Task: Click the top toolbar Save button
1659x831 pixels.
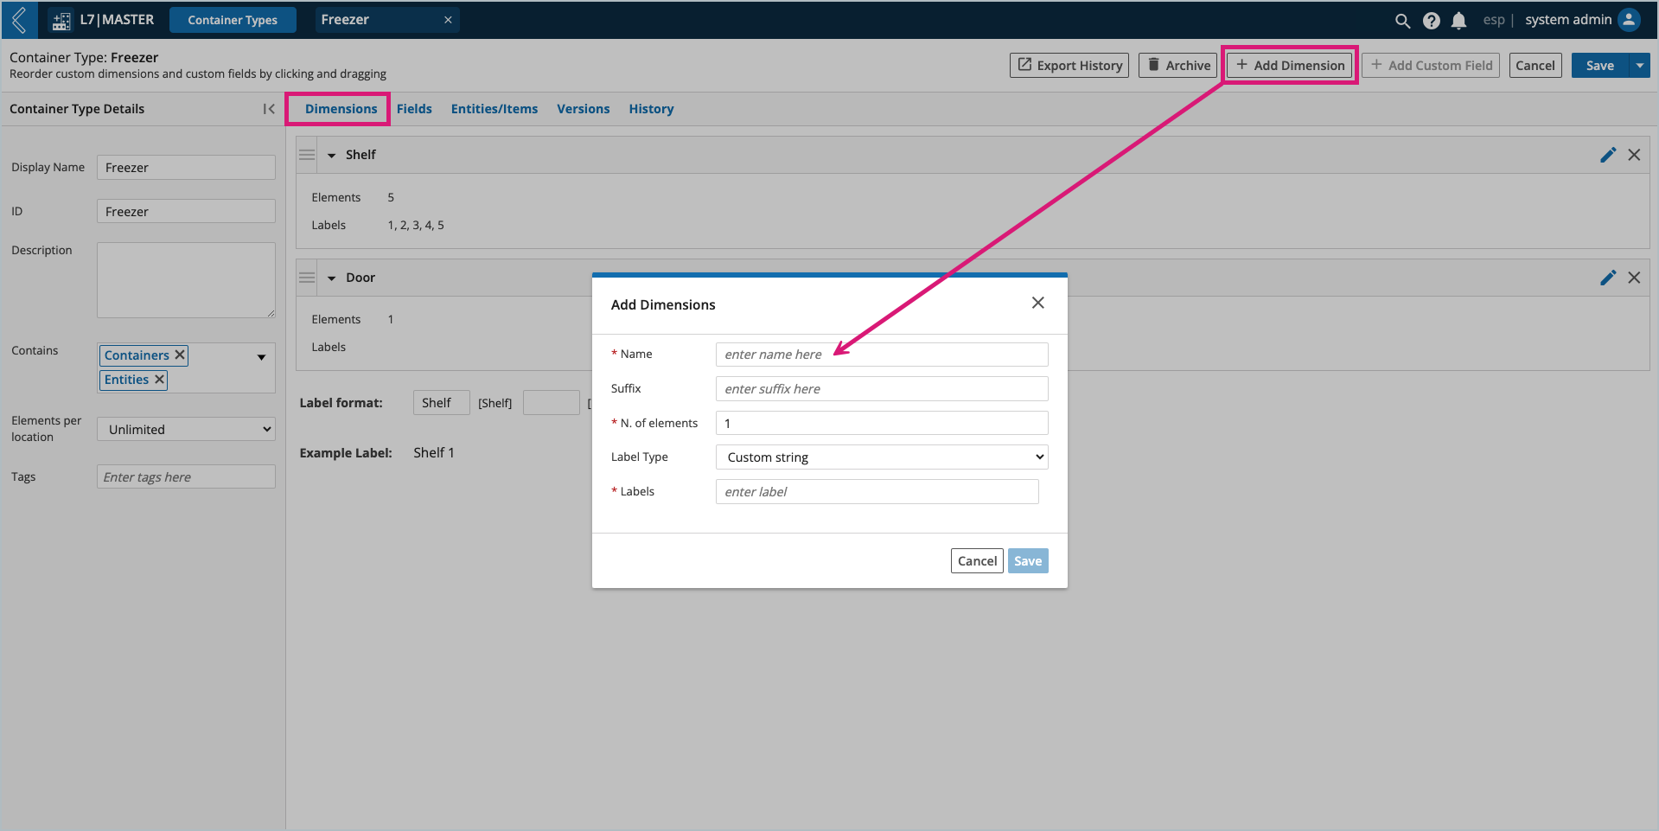Action: 1600,66
